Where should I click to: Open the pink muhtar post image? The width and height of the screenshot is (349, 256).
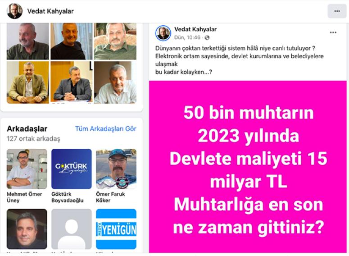click(x=248, y=167)
